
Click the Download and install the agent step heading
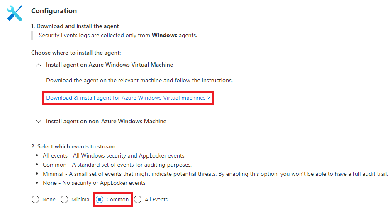point(75,26)
